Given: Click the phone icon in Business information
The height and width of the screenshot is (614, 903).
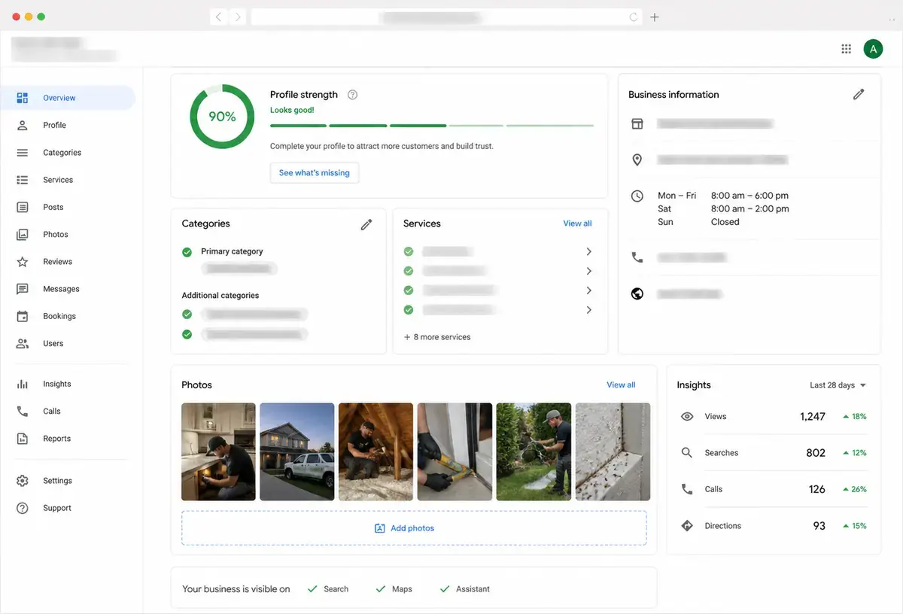Looking at the screenshot, I should pyautogui.click(x=637, y=257).
